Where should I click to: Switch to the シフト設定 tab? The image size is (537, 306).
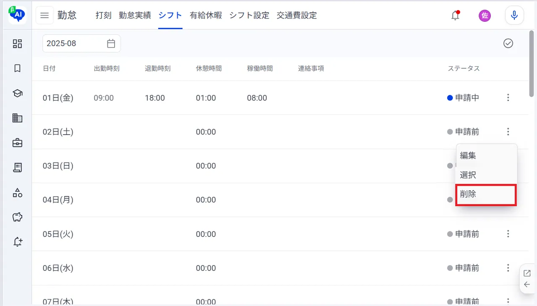pos(249,16)
